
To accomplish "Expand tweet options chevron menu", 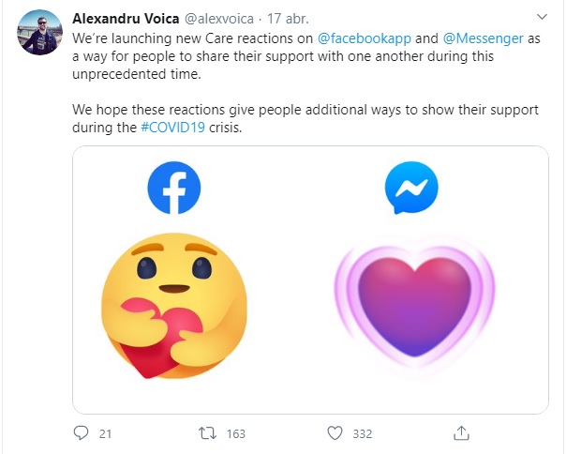I will point(542,19).
